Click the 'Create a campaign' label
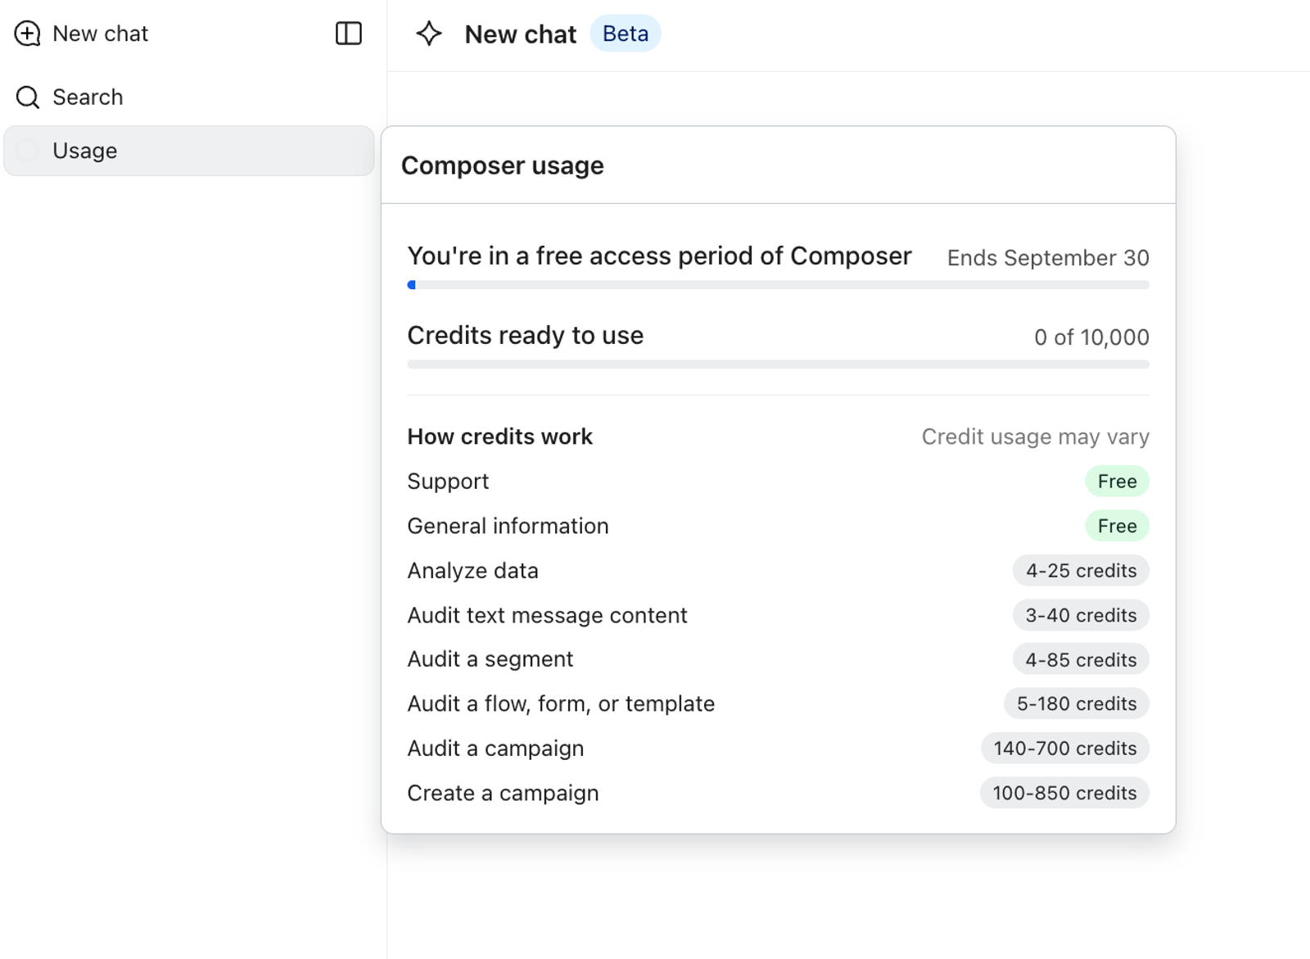 pyautogui.click(x=503, y=793)
